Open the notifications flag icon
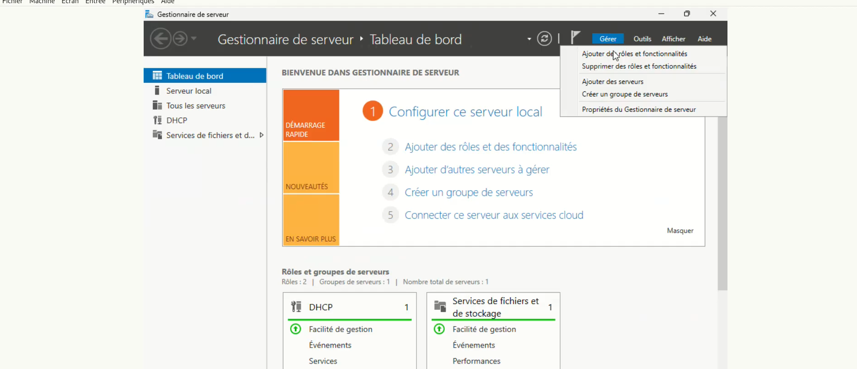 tap(576, 37)
